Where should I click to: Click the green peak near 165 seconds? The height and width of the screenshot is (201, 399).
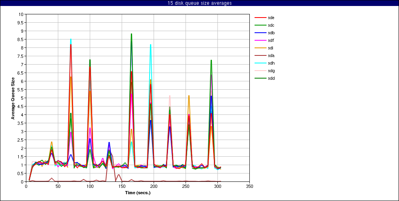[x=131, y=34]
